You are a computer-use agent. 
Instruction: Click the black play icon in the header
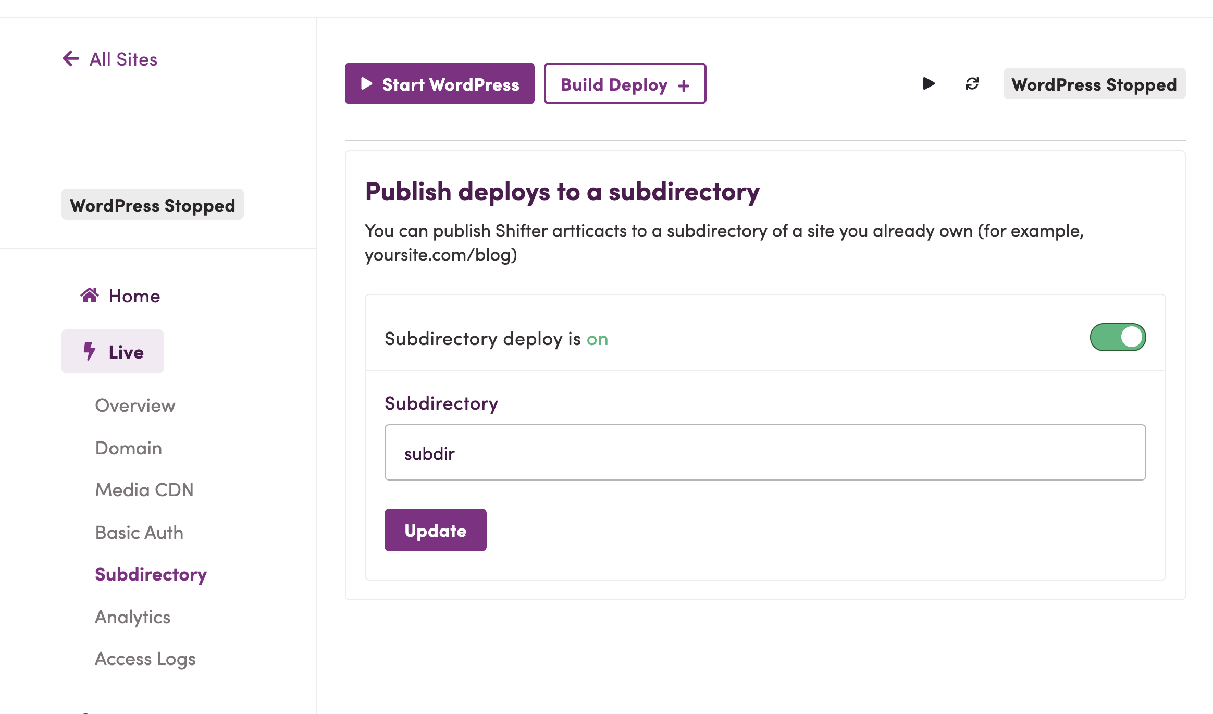[x=929, y=83]
